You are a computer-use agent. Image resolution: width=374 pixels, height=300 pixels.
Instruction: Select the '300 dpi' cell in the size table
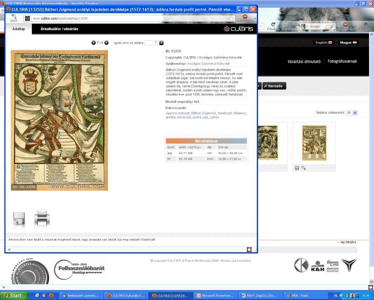[231, 148]
